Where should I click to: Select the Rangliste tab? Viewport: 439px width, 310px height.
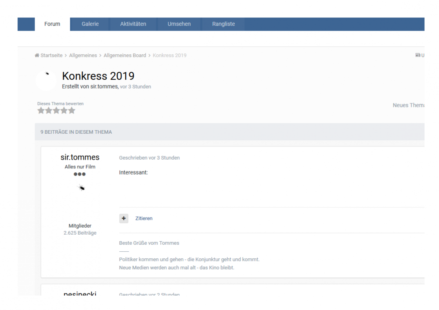(223, 24)
